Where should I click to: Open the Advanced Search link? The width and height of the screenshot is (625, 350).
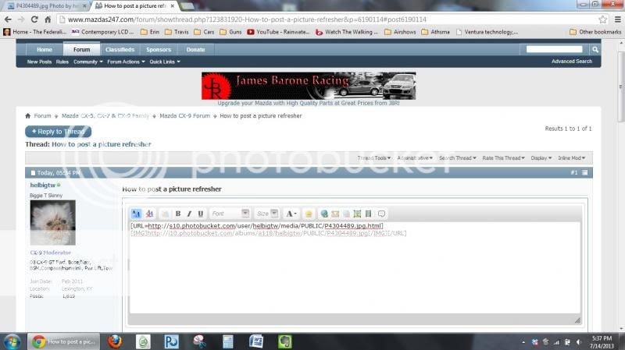point(571,62)
